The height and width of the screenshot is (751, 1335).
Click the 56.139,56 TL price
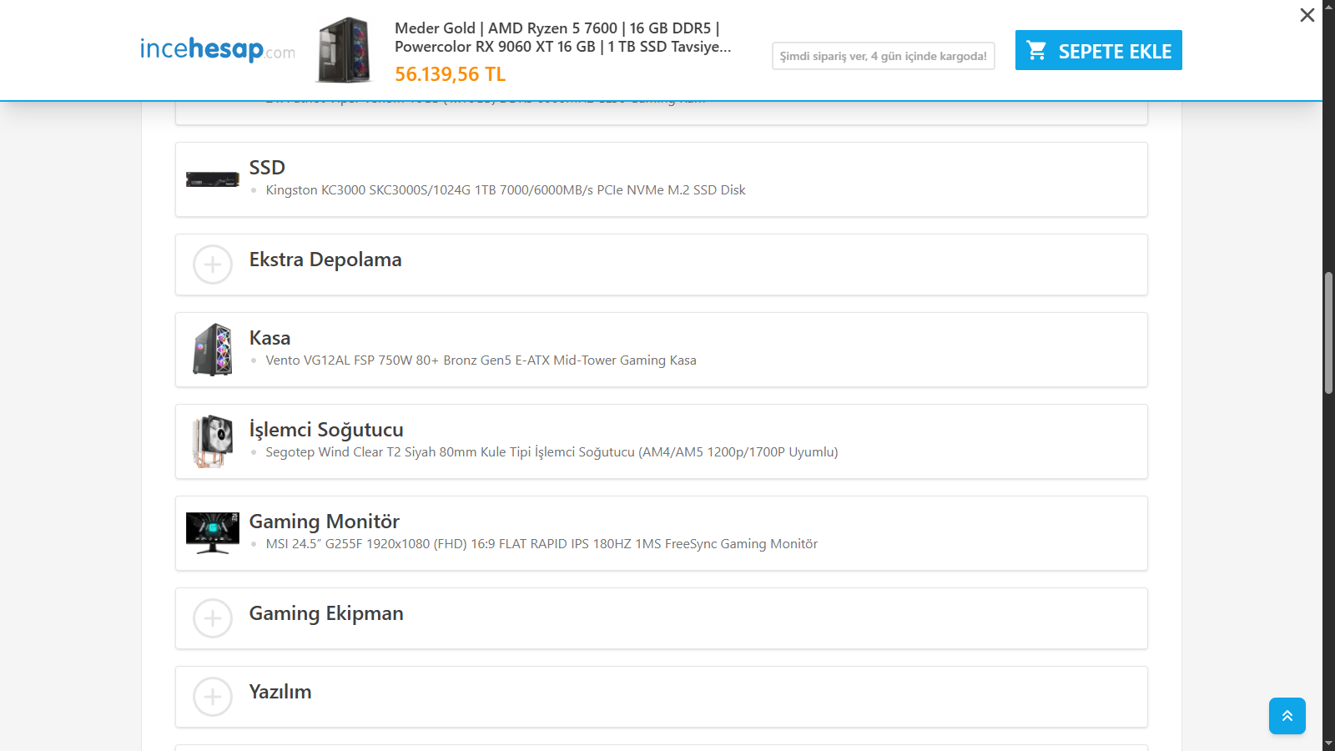(450, 74)
